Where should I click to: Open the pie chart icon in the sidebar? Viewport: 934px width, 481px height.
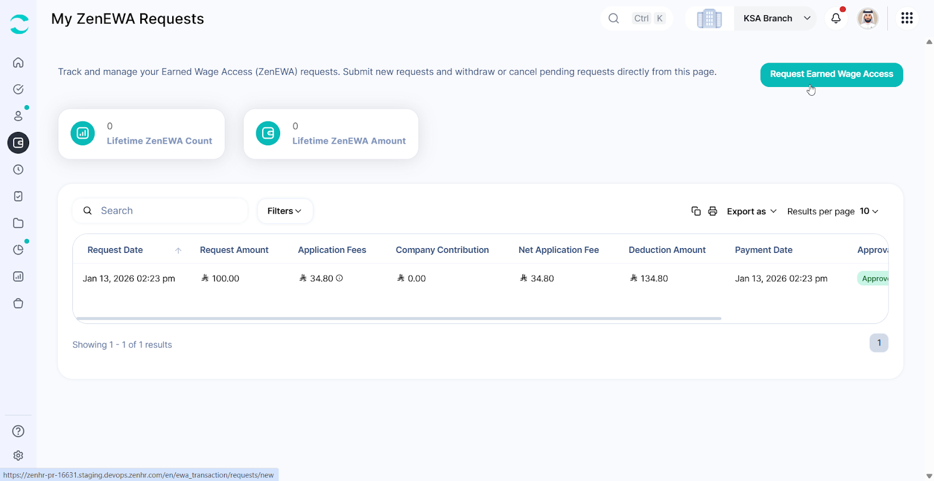18,250
